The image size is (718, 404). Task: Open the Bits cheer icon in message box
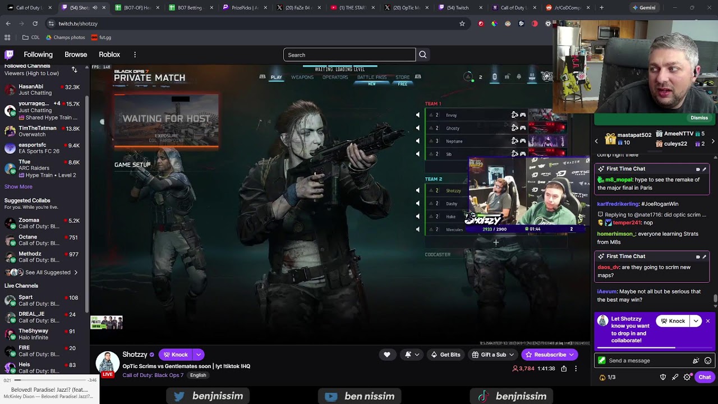click(x=696, y=361)
